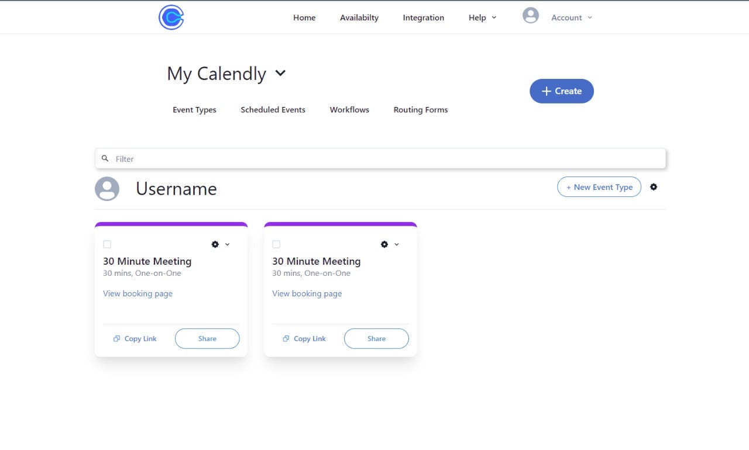Open the Workflows tab
Viewport: 749px width, 450px height.
[x=349, y=110]
